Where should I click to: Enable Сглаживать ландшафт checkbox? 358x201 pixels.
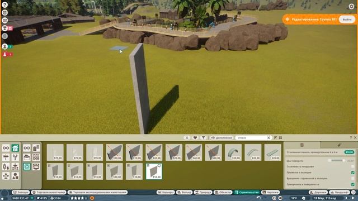pyautogui.click(x=353, y=166)
